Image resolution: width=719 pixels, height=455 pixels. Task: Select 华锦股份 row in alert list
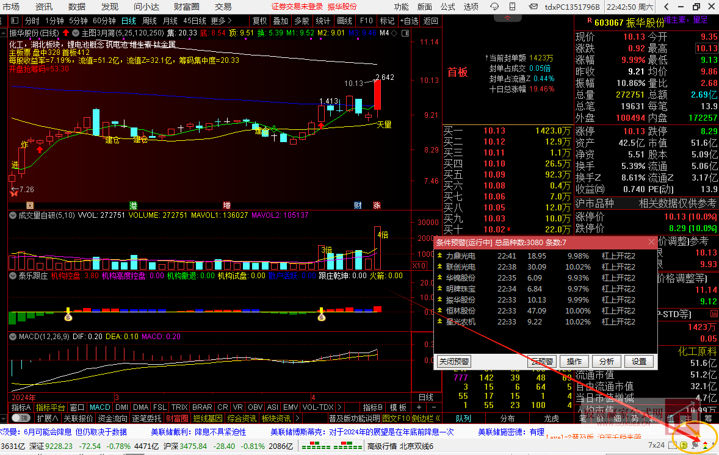[461, 278]
